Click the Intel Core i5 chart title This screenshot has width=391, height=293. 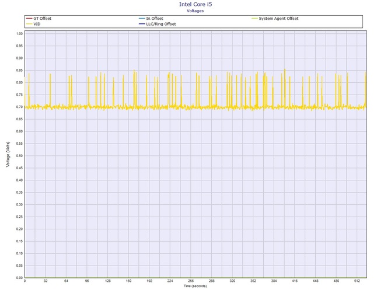tap(195, 4)
